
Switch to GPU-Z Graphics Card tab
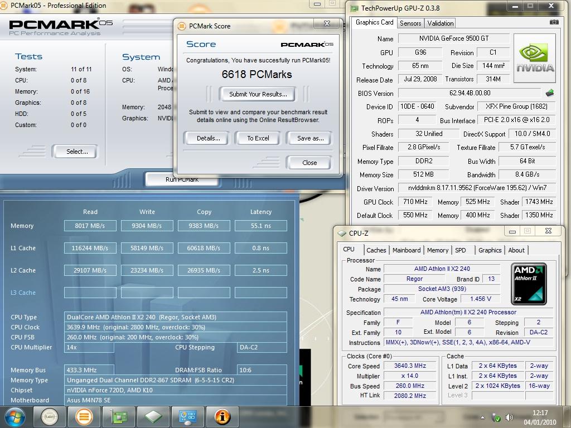[374, 22]
